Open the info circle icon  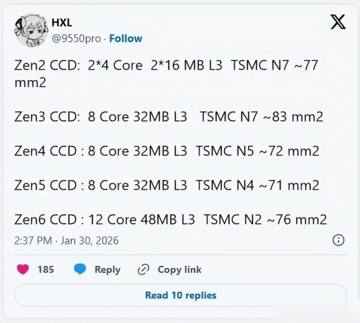tap(338, 240)
